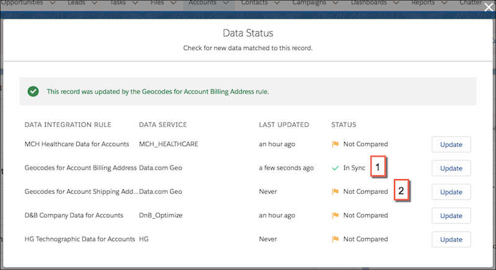
Task: Click the MCH_HEALTHCARE data service cell
Action: tap(169, 144)
